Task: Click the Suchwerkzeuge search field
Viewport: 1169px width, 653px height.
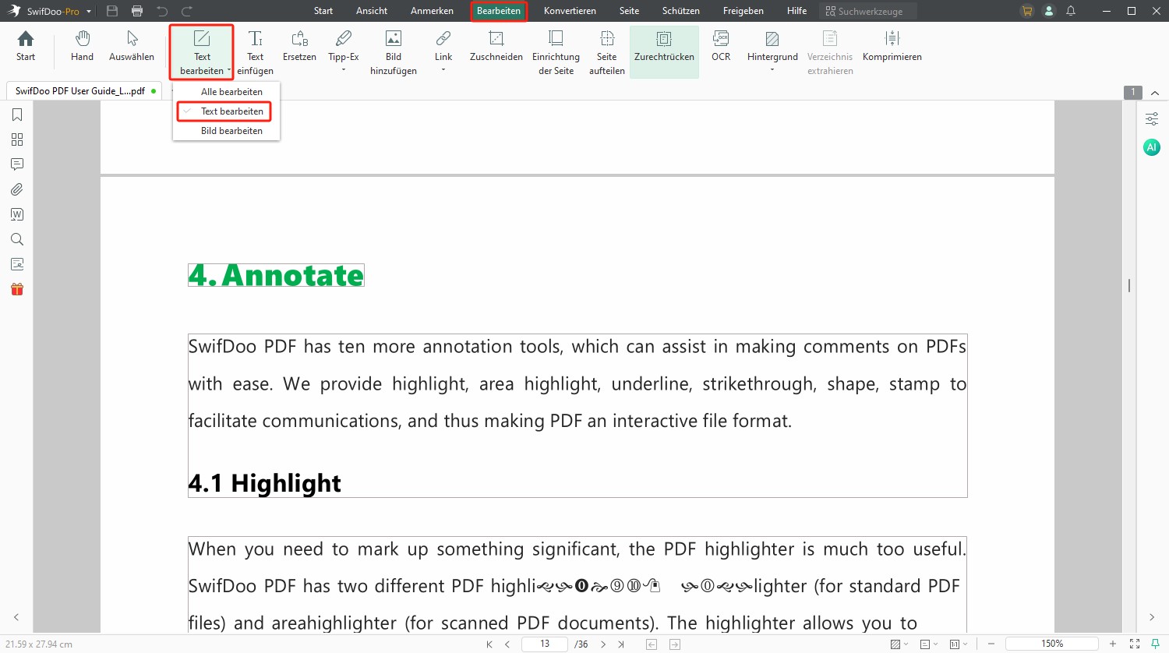Action: click(868, 11)
